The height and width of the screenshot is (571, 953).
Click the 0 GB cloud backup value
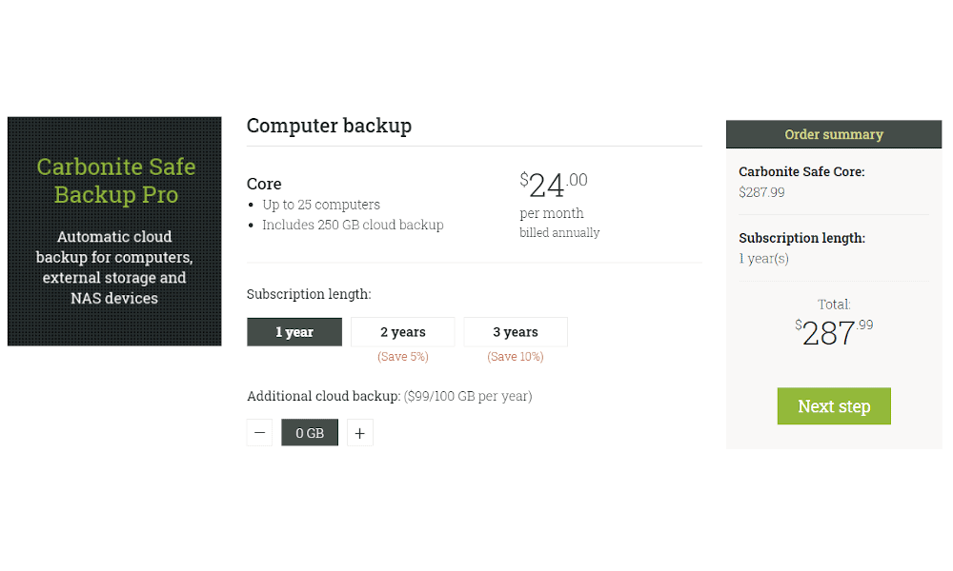(x=310, y=432)
